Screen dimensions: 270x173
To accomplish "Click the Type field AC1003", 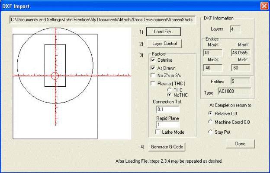I will click(235, 91).
